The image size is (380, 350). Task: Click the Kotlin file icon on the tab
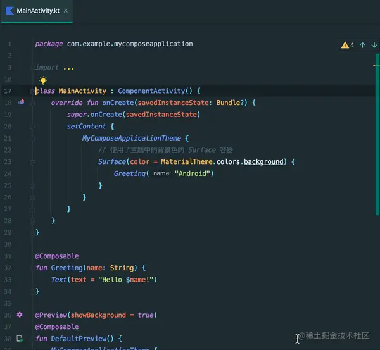pos(10,11)
